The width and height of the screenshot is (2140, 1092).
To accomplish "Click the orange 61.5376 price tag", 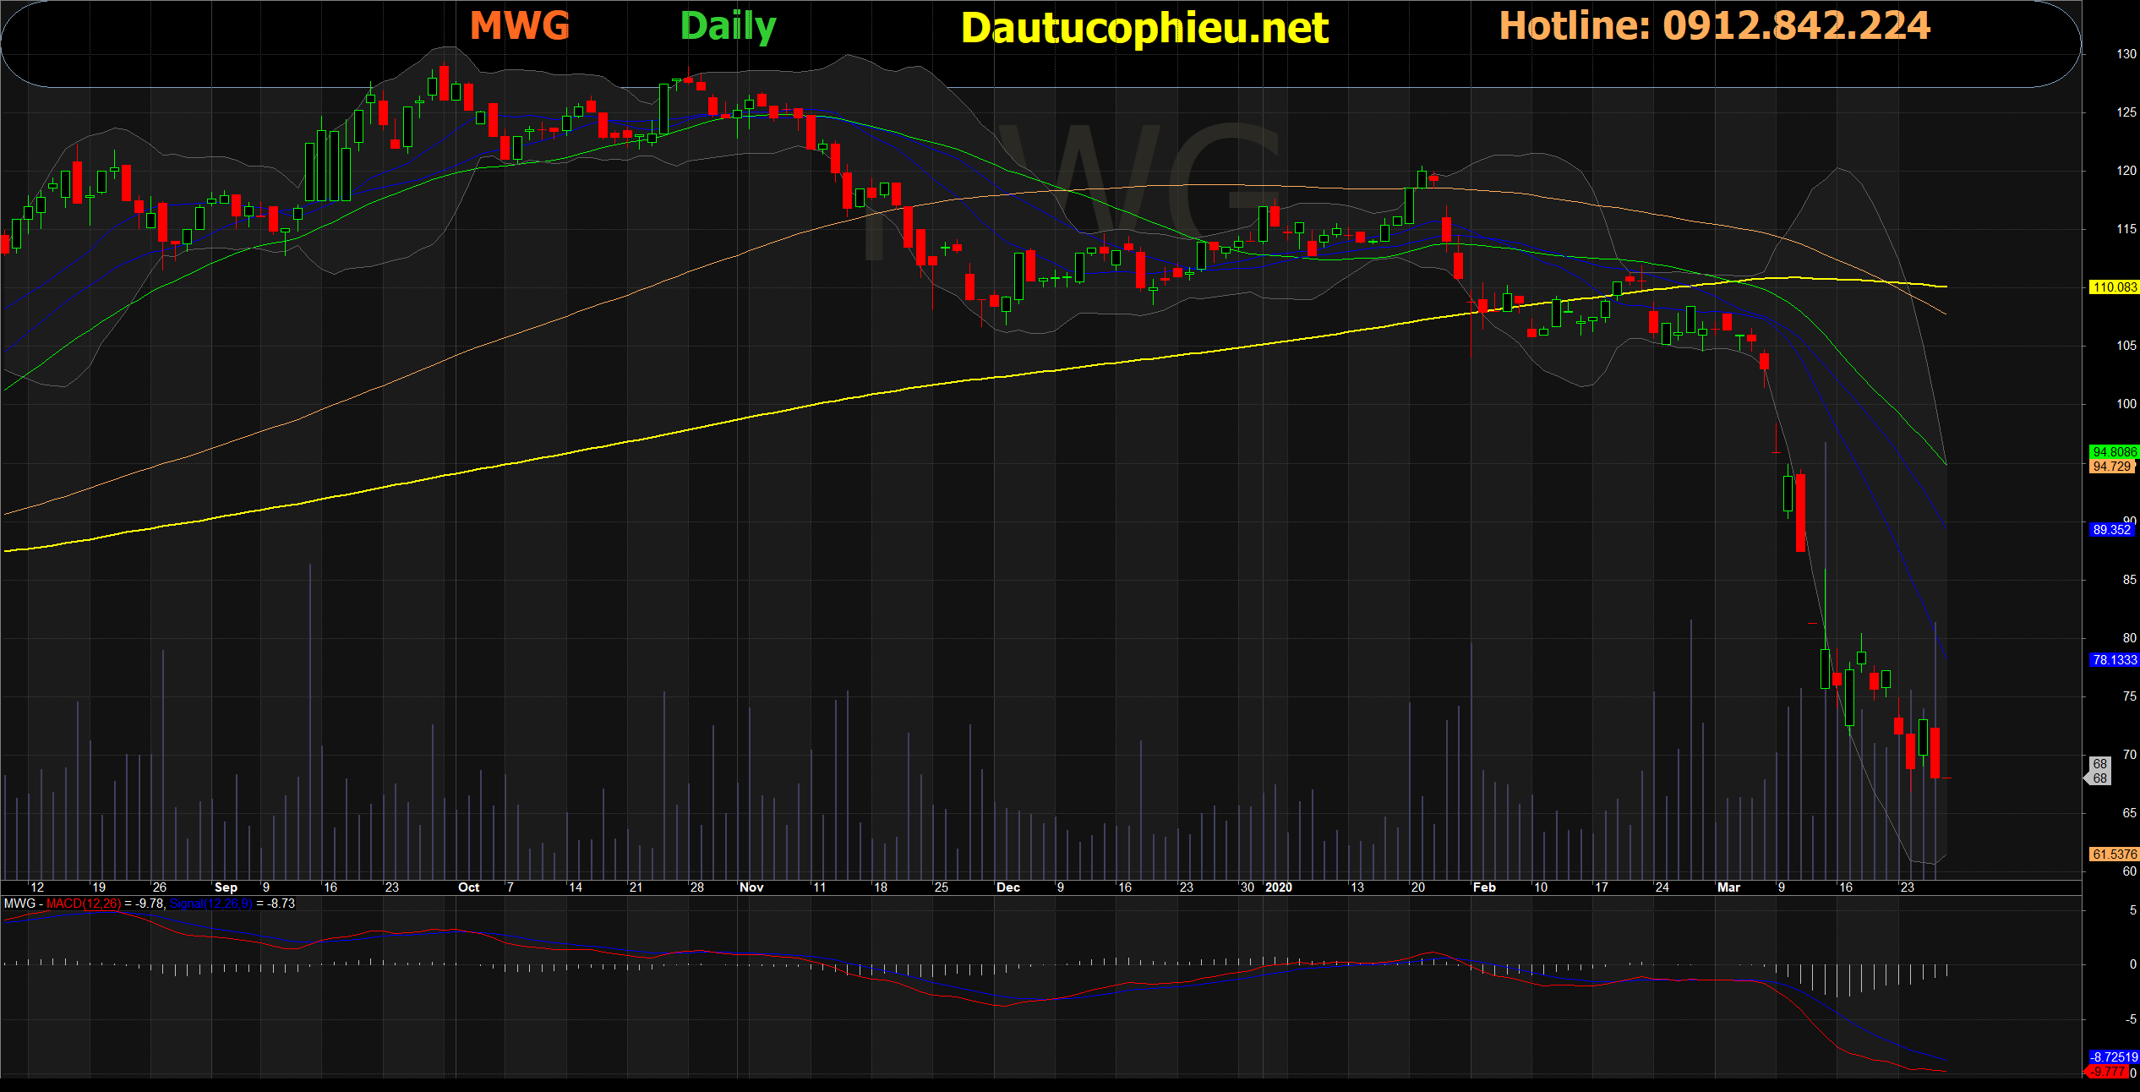I will (2114, 854).
